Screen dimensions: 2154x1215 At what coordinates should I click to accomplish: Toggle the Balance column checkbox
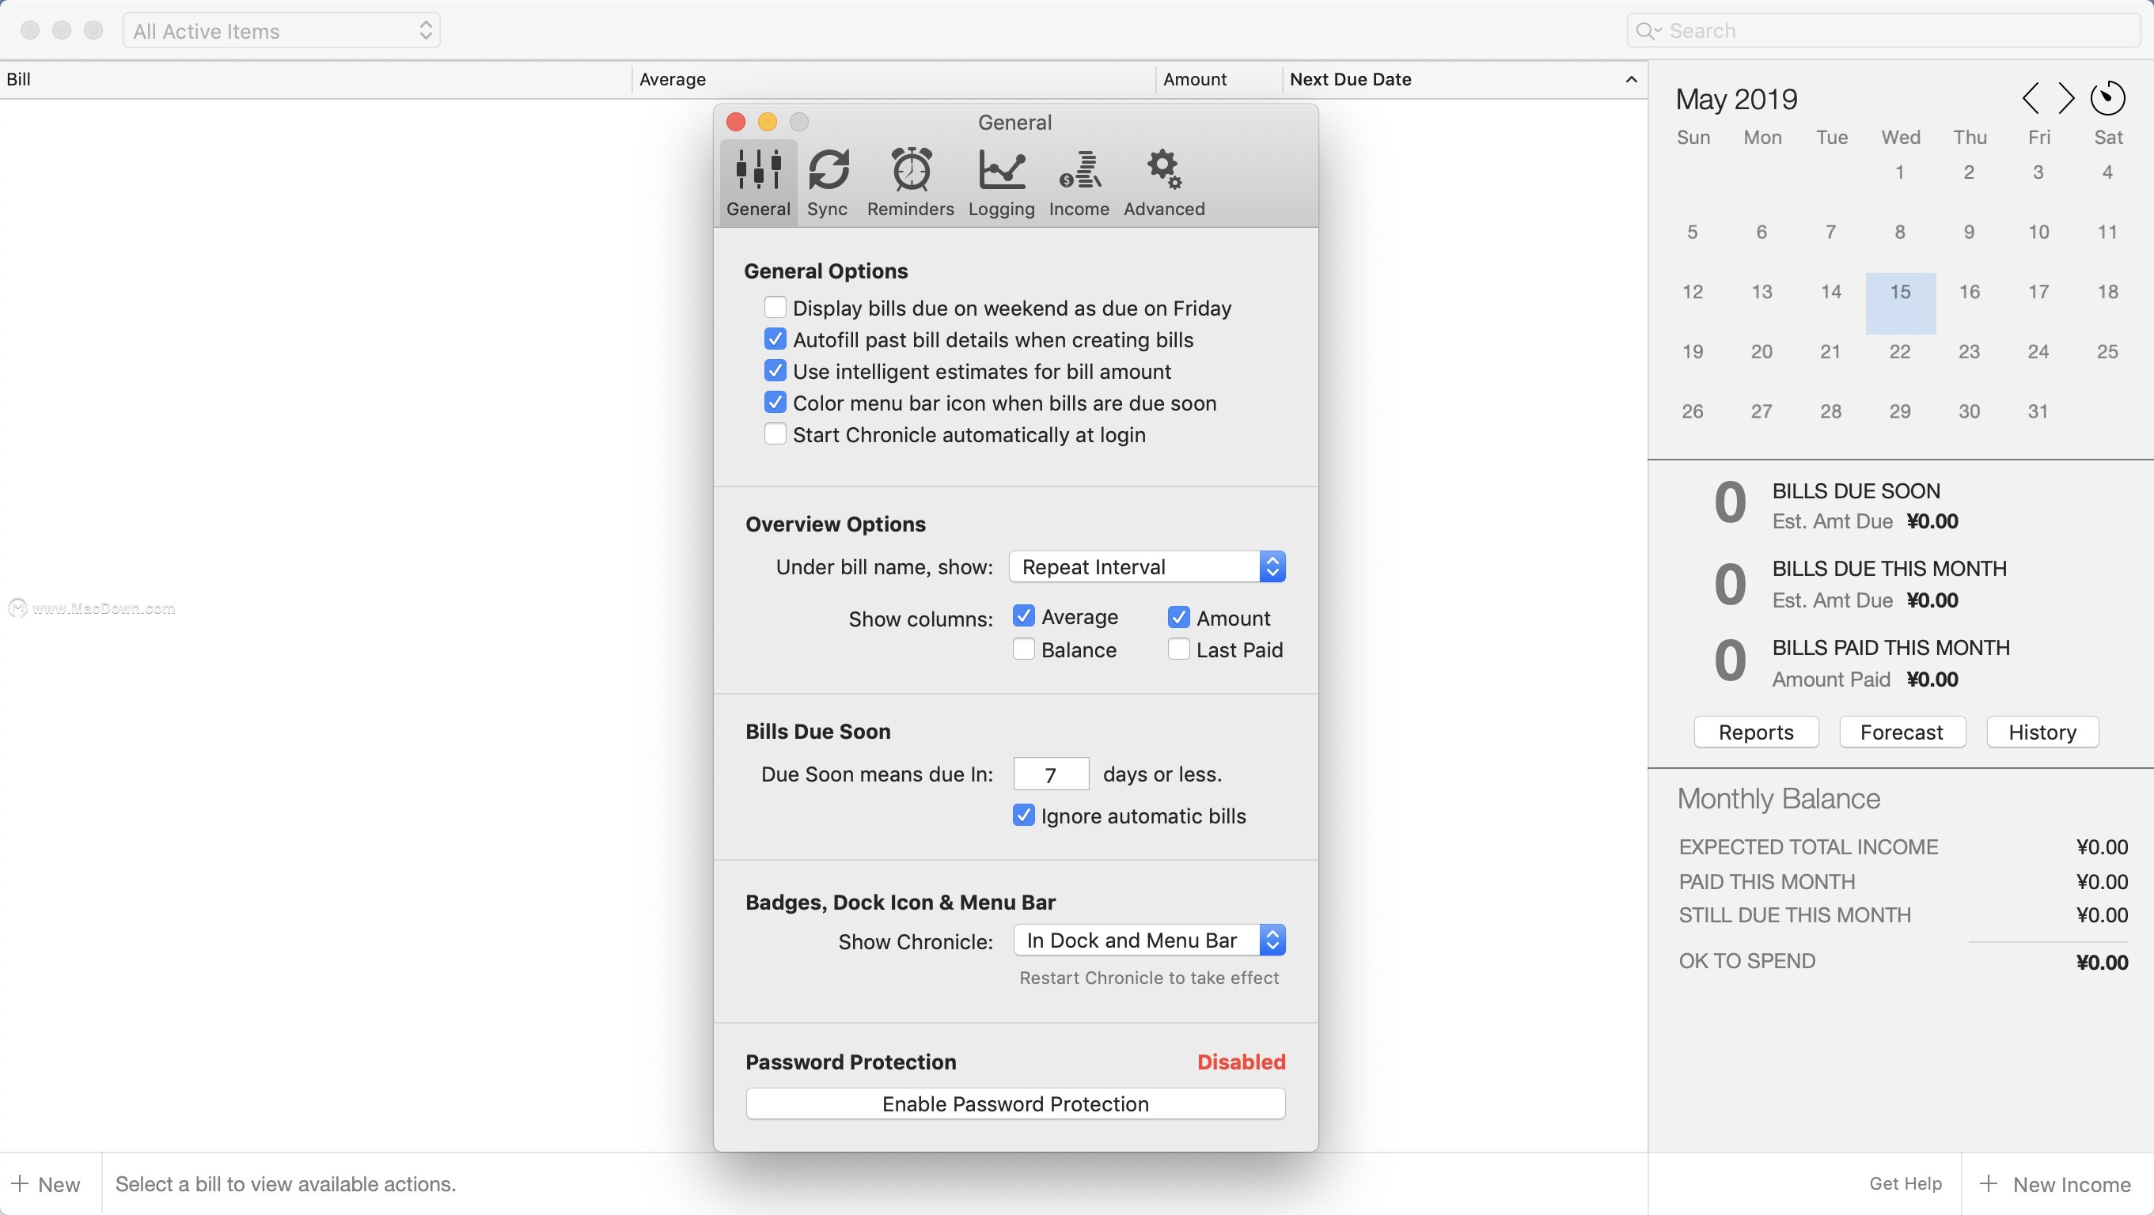pyautogui.click(x=1023, y=649)
